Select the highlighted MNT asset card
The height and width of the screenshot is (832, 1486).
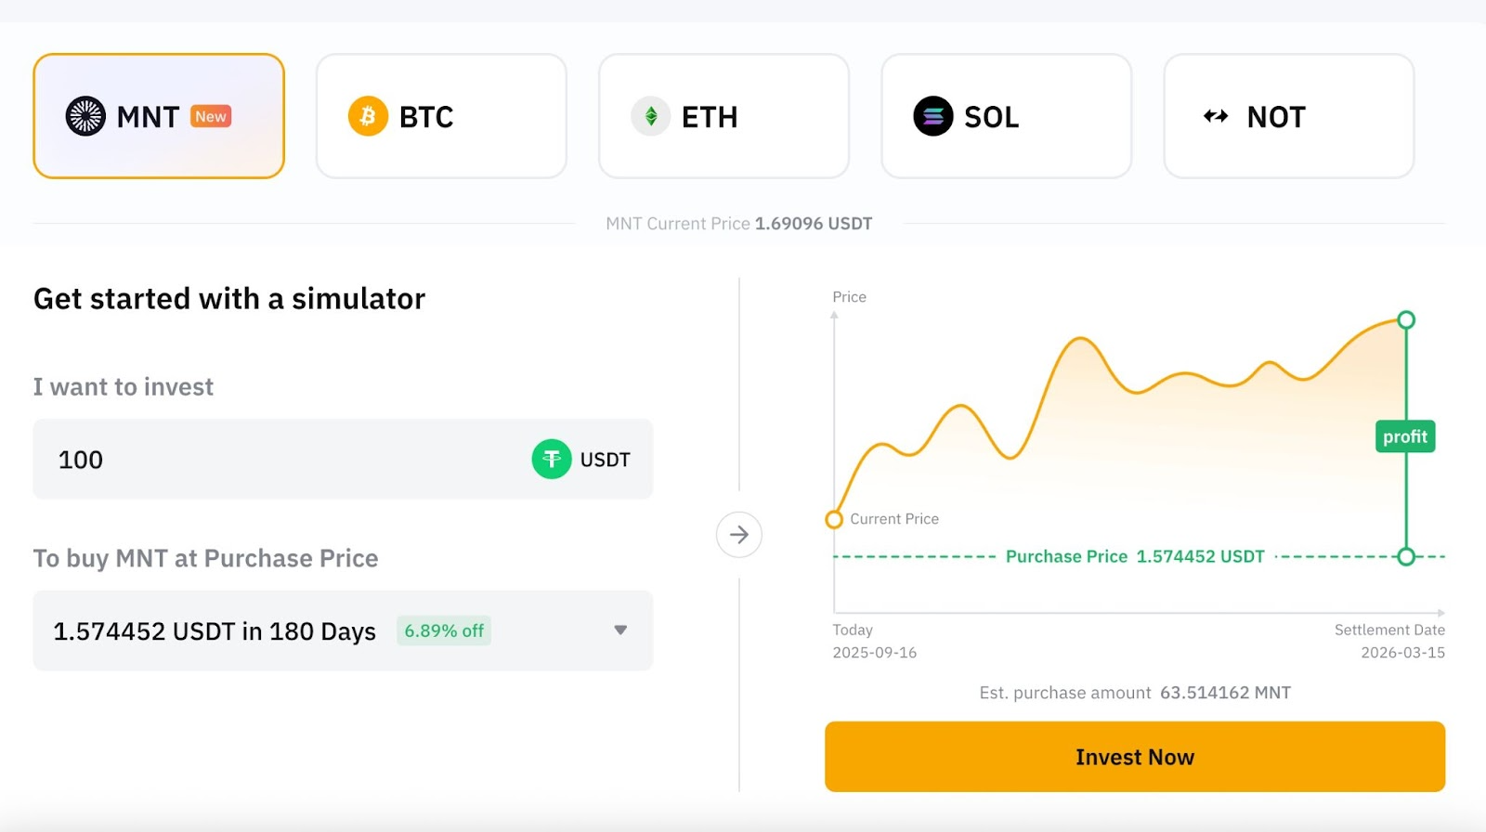coord(159,115)
